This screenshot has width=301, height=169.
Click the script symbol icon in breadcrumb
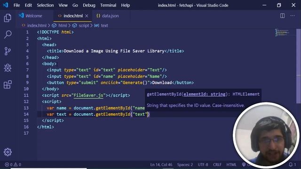pyautogui.click(x=74, y=25)
